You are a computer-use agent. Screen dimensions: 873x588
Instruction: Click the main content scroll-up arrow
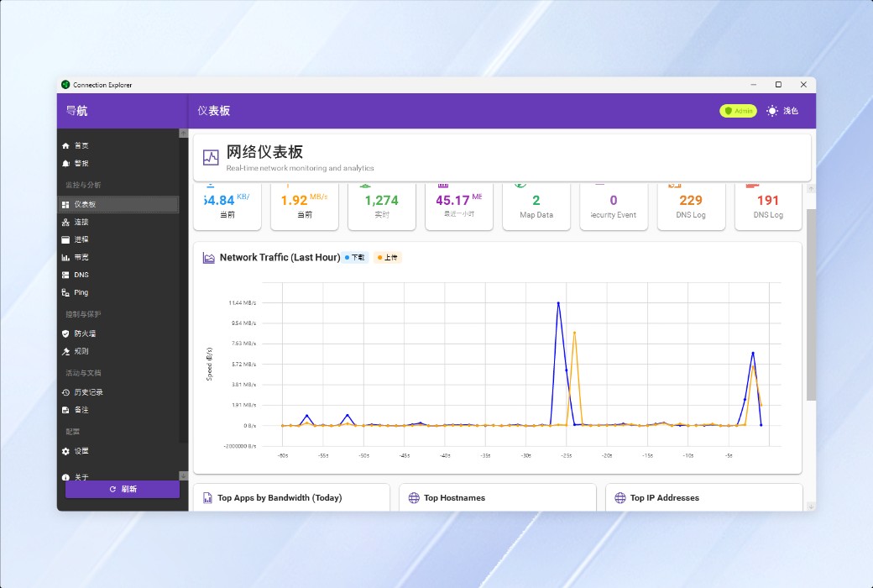(811, 189)
